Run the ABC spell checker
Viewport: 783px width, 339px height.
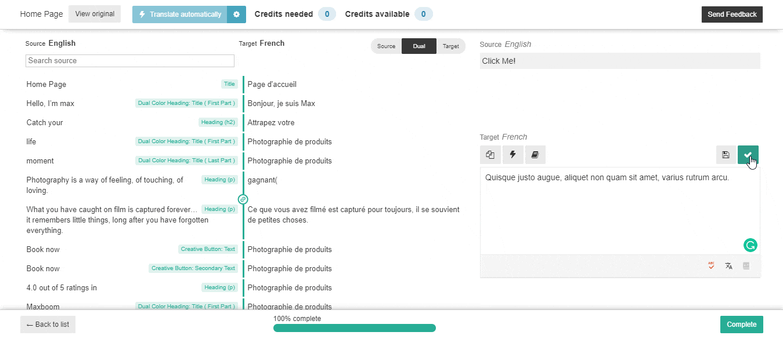[x=710, y=265]
